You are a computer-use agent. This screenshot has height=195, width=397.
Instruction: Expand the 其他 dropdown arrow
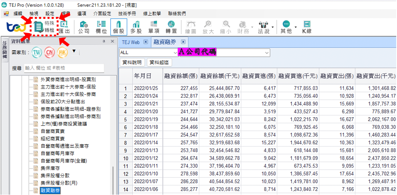point(296,27)
